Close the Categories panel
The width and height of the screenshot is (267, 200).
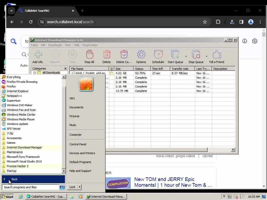[65, 68]
